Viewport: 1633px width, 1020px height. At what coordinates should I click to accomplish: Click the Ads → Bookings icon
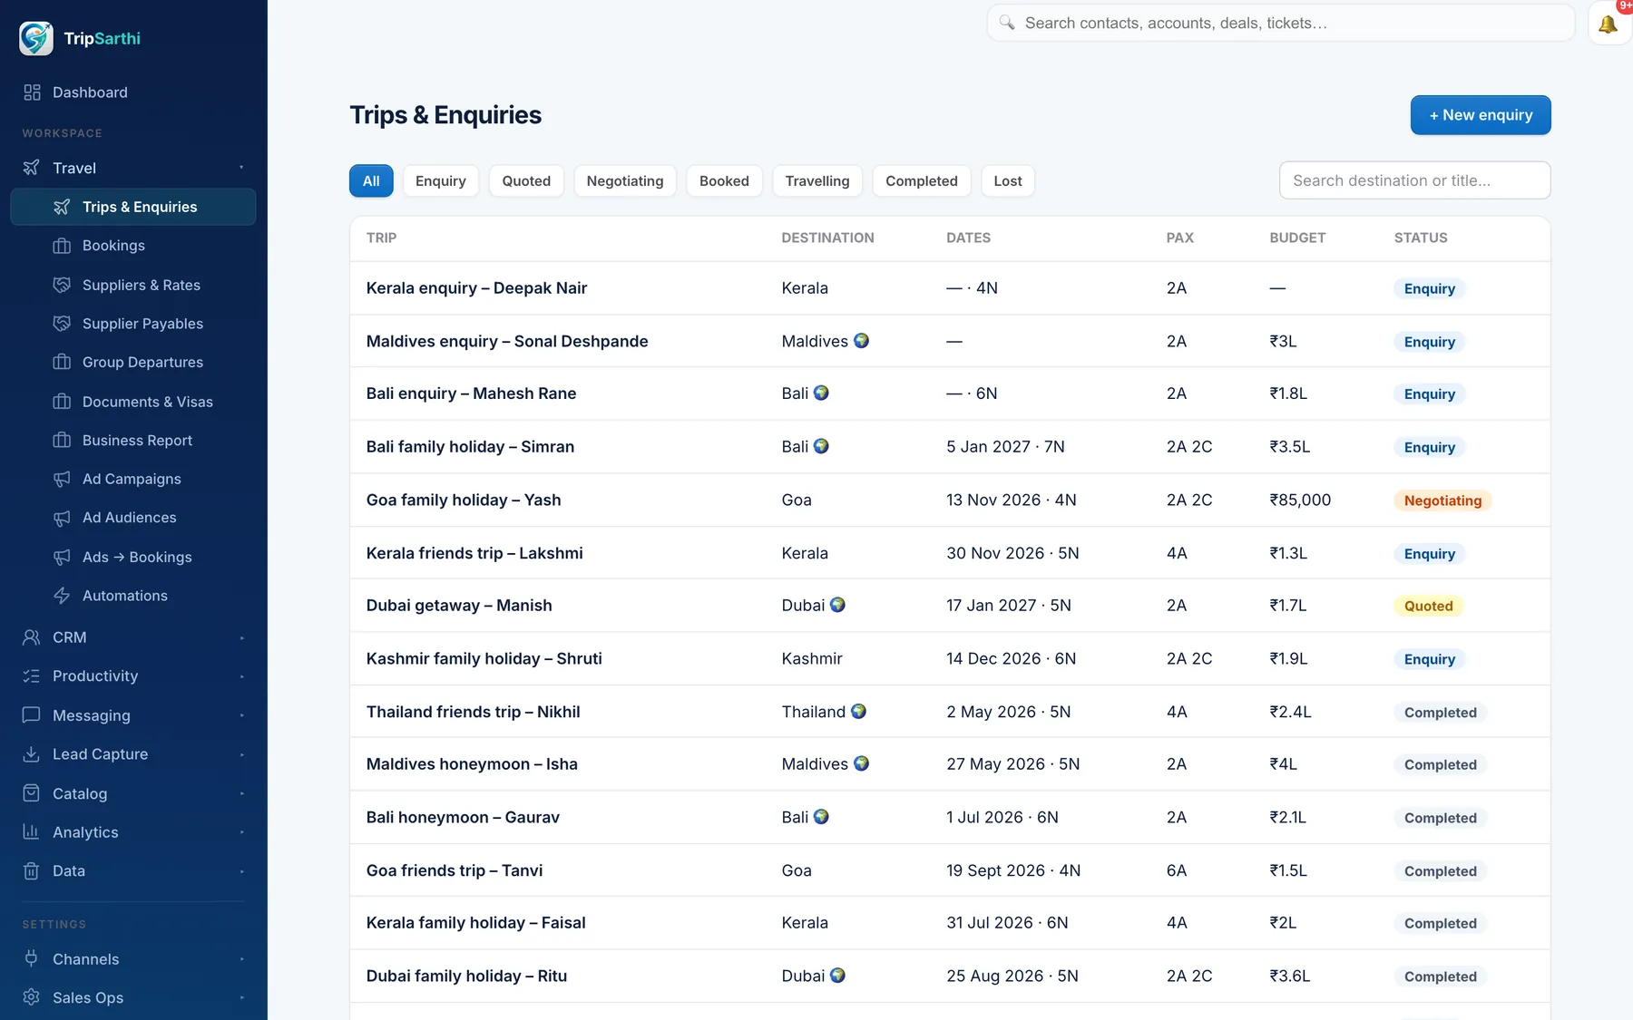[62, 557]
